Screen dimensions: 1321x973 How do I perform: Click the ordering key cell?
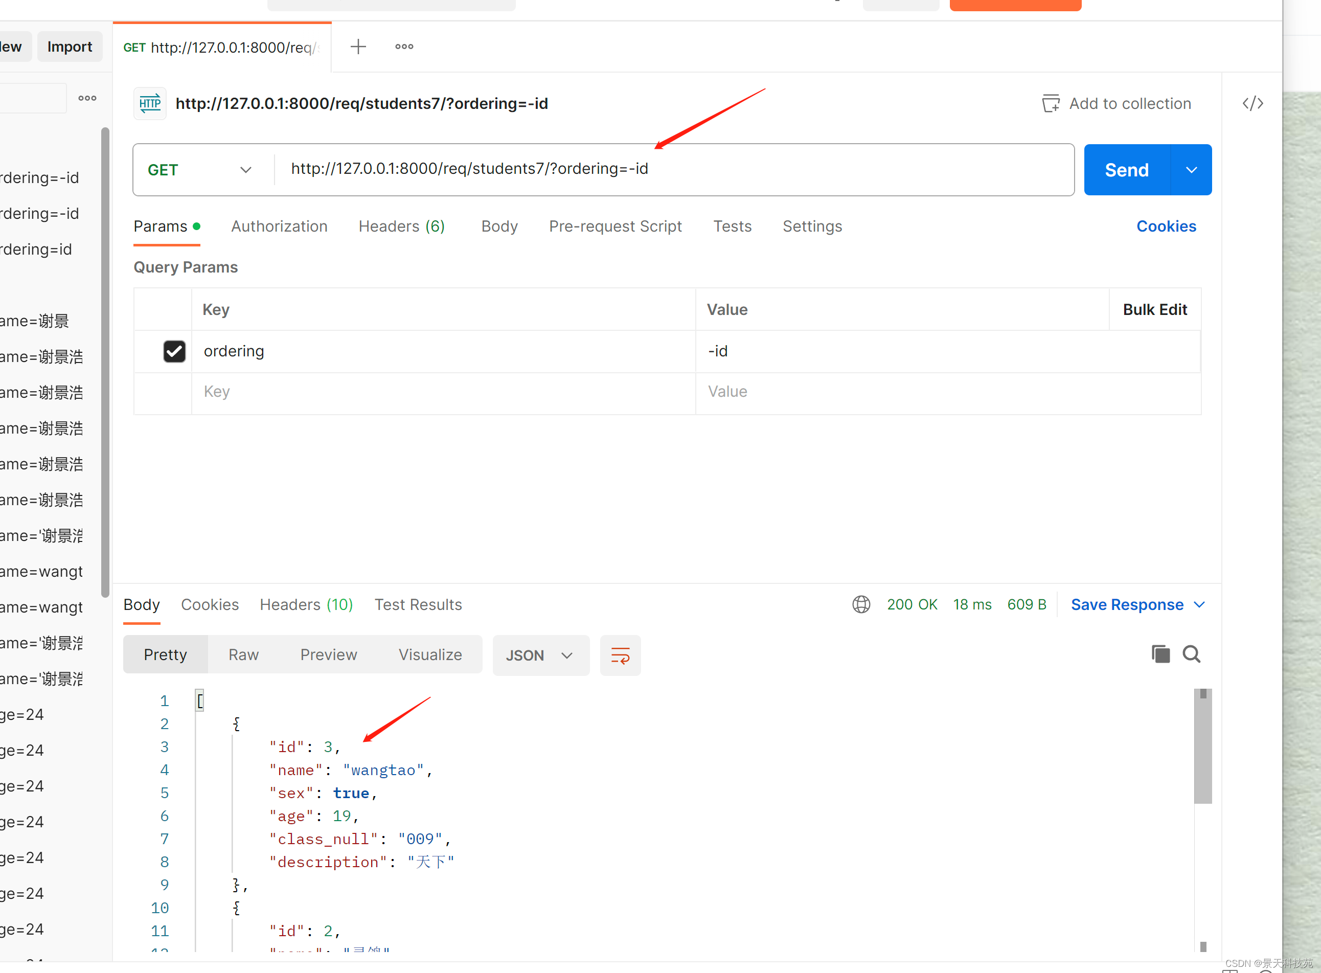pos(443,351)
